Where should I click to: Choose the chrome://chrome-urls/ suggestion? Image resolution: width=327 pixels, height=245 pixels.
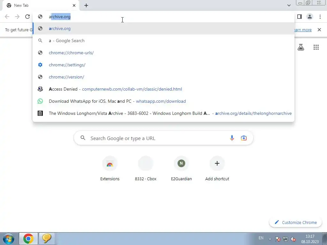pyautogui.click(x=163, y=53)
